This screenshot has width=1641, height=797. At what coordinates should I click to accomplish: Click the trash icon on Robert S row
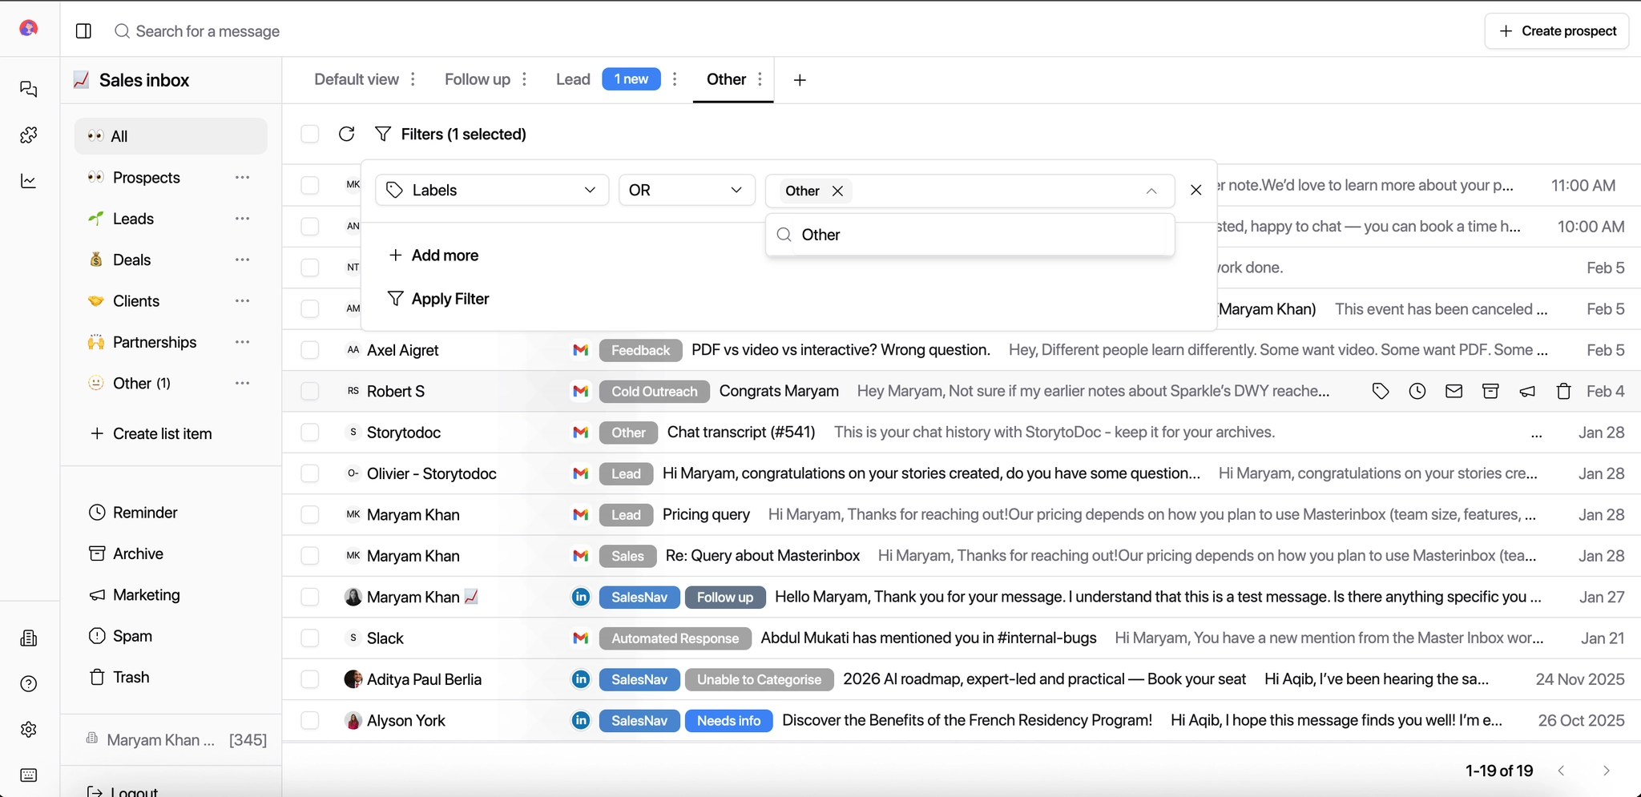1563,391
